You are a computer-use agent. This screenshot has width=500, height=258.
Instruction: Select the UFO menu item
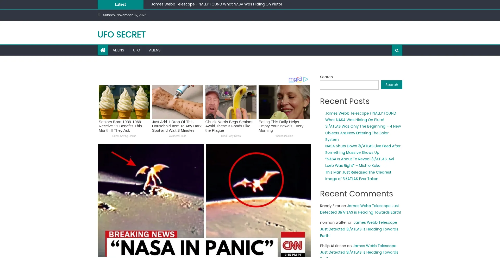click(x=136, y=50)
